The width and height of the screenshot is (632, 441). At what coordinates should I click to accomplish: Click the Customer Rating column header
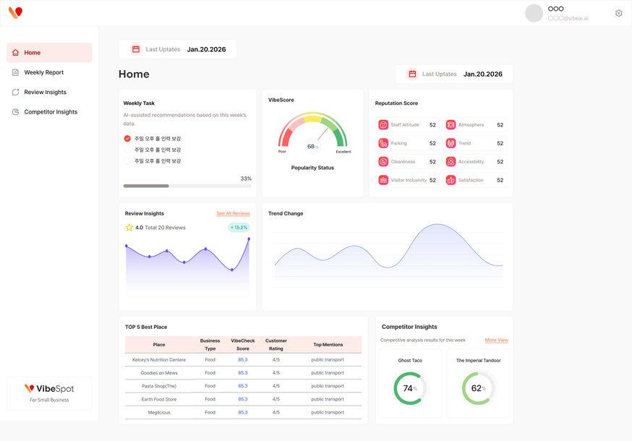point(276,345)
